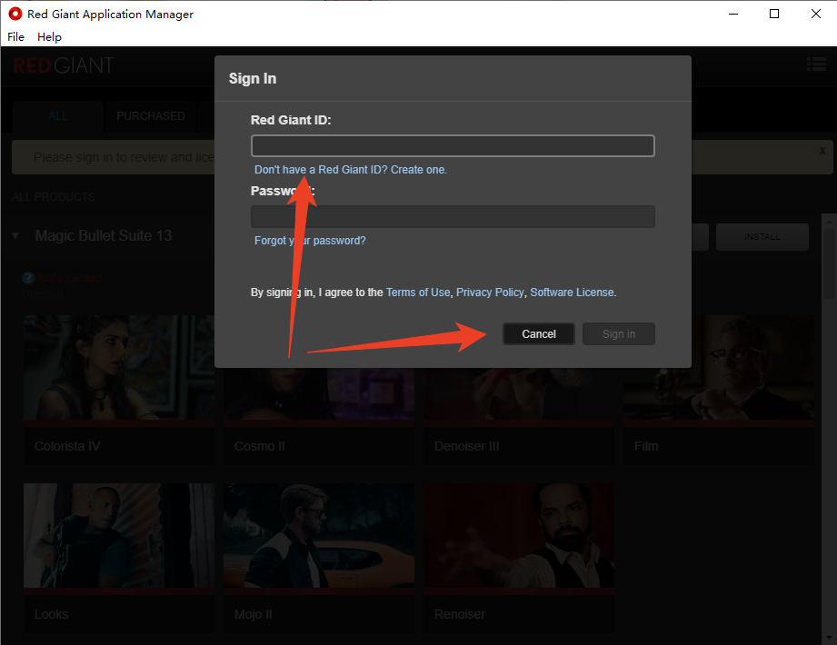Open the 'Forgot your password?' link
The height and width of the screenshot is (645, 837).
pos(310,241)
